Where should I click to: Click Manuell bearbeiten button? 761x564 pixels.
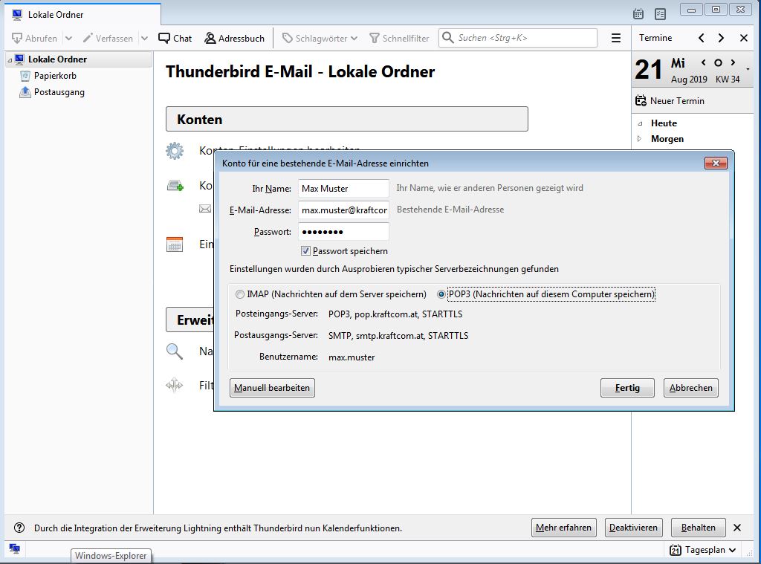[272, 388]
